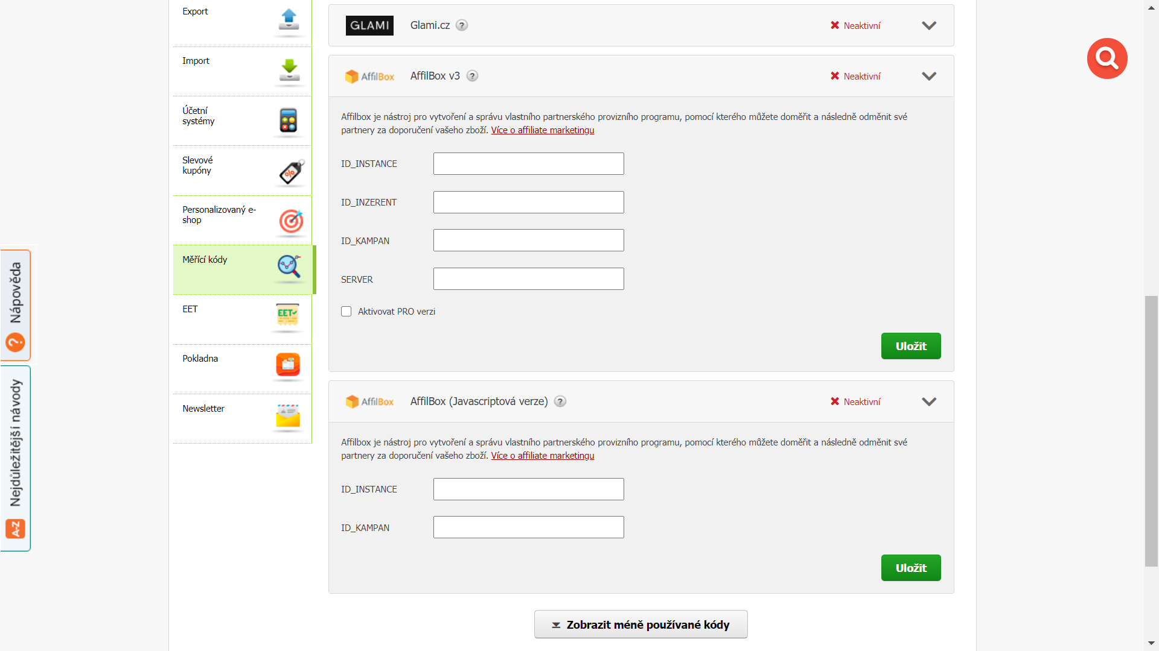
Task: Click the Personalizovaný e-shop target icon
Action: coord(291,221)
